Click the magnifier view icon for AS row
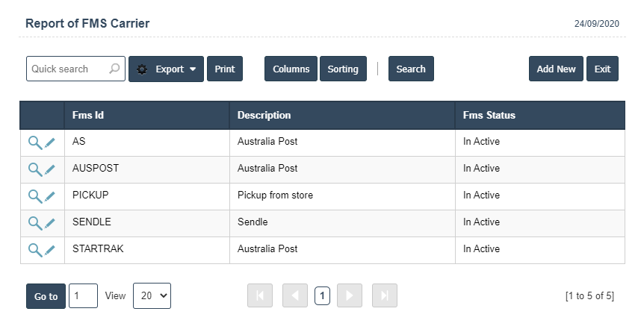Image resolution: width=641 pixels, height=332 pixels. click(x=35, y=142)
